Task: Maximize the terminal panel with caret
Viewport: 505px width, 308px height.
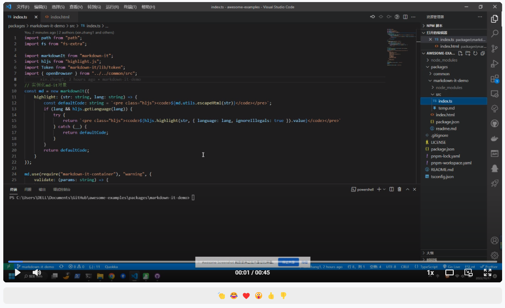Action: coord(407,189)
